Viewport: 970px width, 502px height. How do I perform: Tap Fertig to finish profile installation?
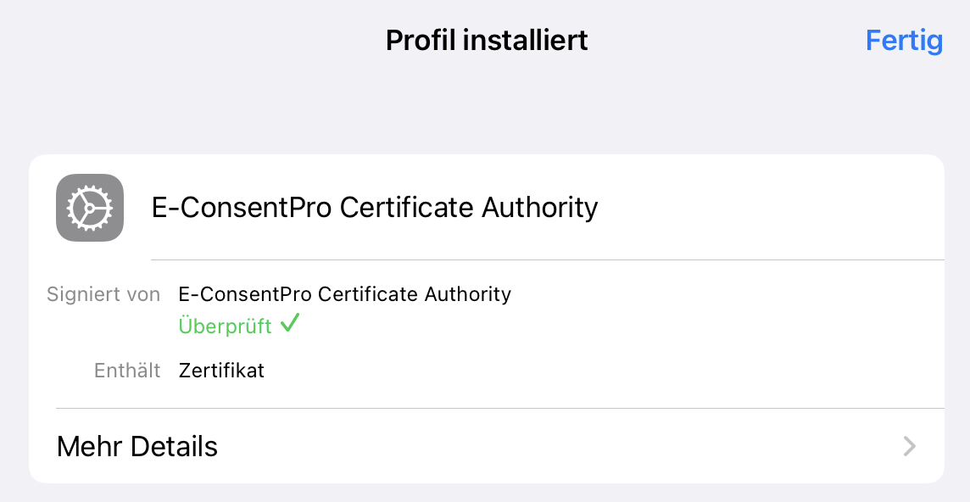(904, 41)
